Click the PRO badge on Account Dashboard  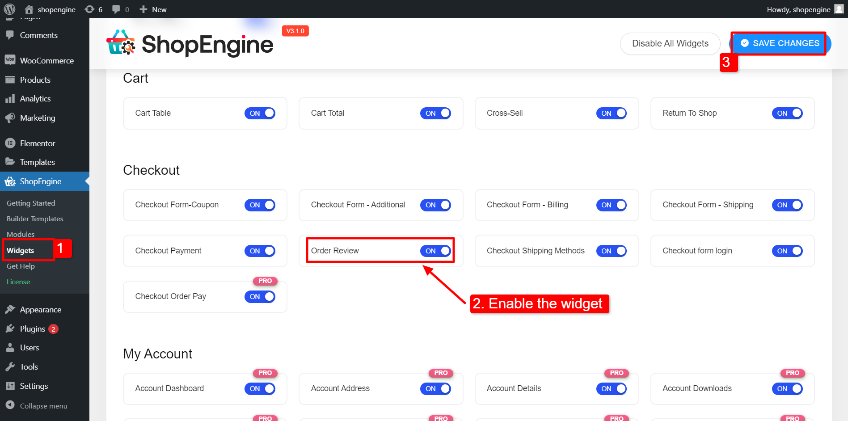click(x=265, y=373)
